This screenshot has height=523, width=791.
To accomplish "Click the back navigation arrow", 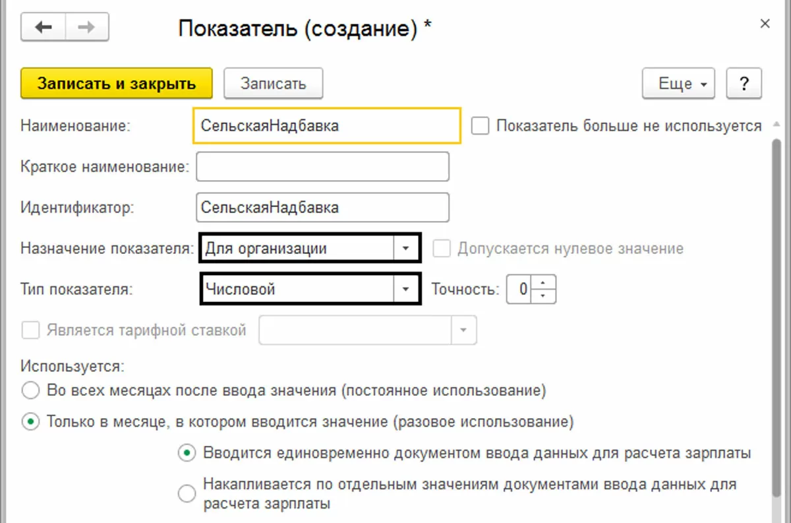I will tap(44, 27).
